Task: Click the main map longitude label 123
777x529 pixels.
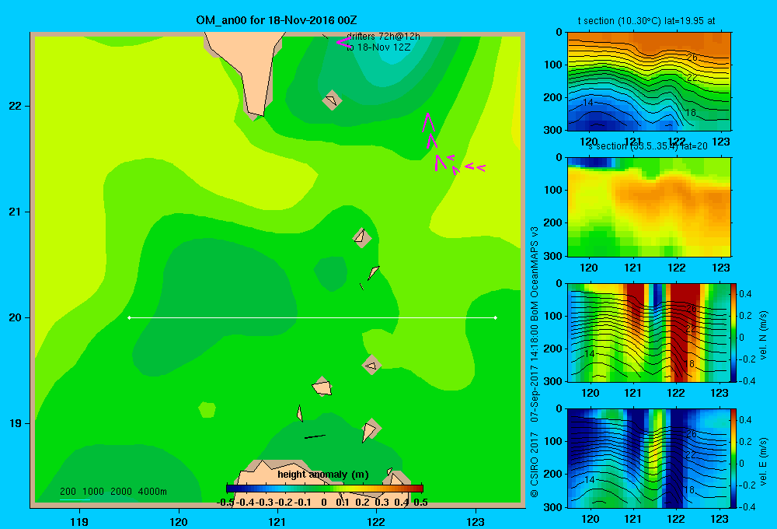Action: pyautogui.click(x=476, y=521)
